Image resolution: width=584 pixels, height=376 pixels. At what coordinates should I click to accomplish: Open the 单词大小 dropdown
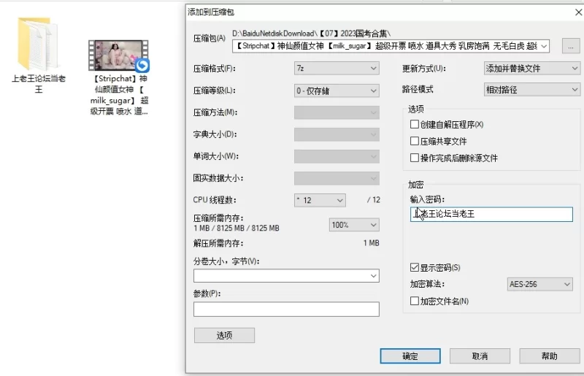click(337, 156)
